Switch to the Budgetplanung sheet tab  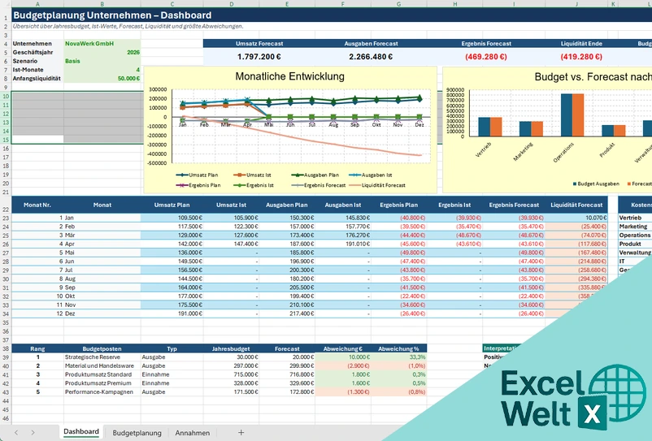pos(137,433)
